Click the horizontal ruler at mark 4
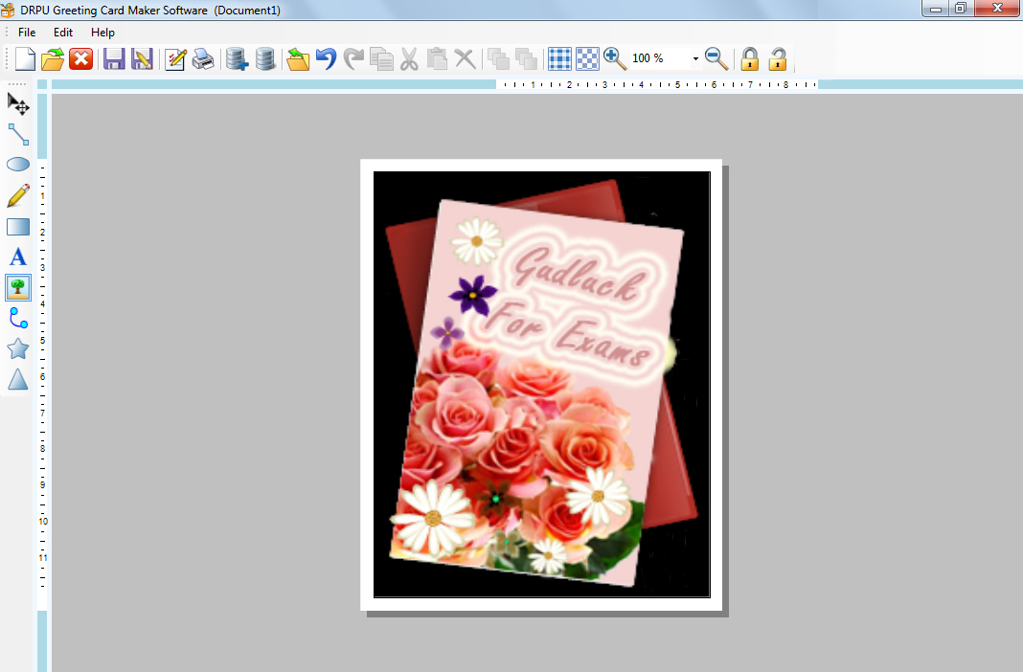The width and height of the screenshot is (1023, 672). click(x=642, y=85)
